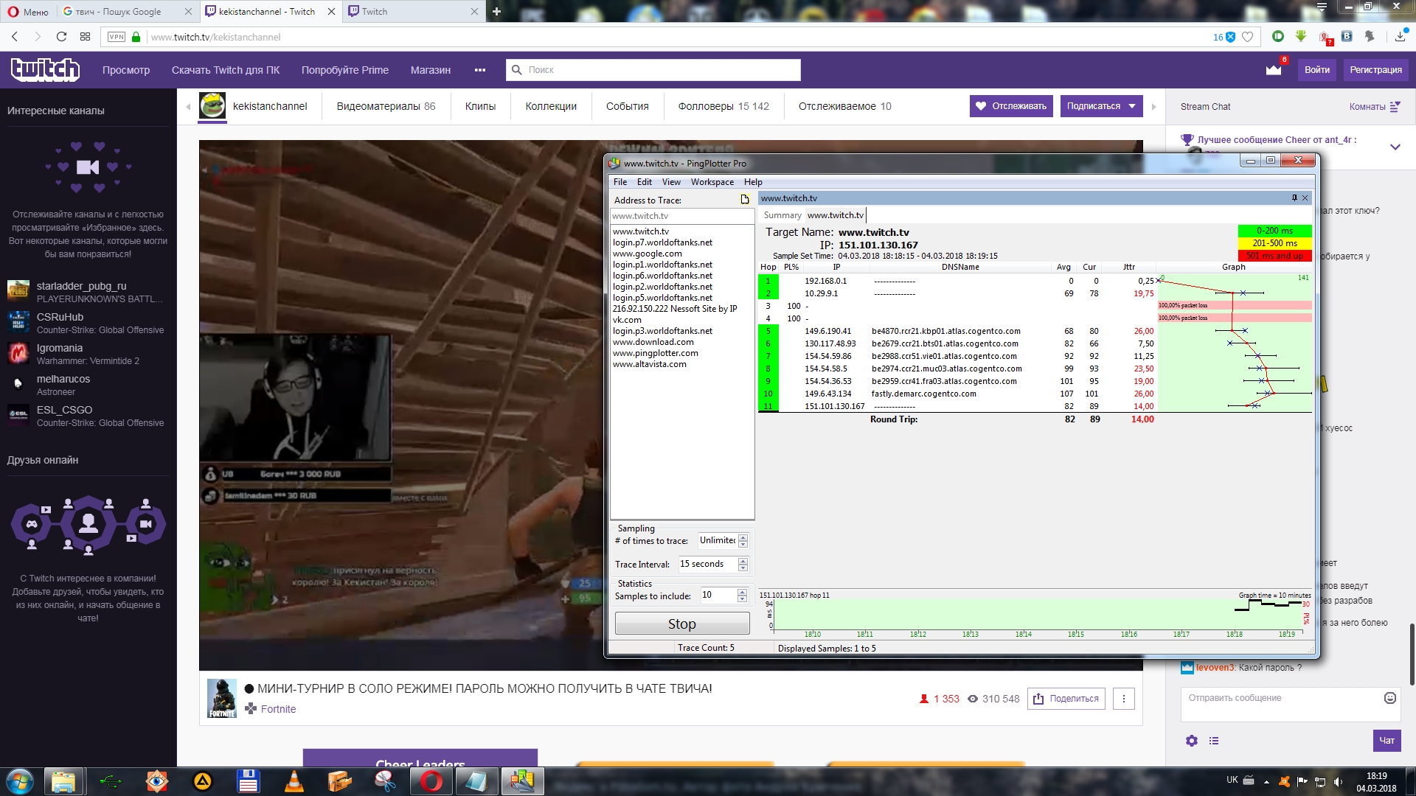
Task: Click the emoji smiley in chat input
Action: pos(1390,698)
